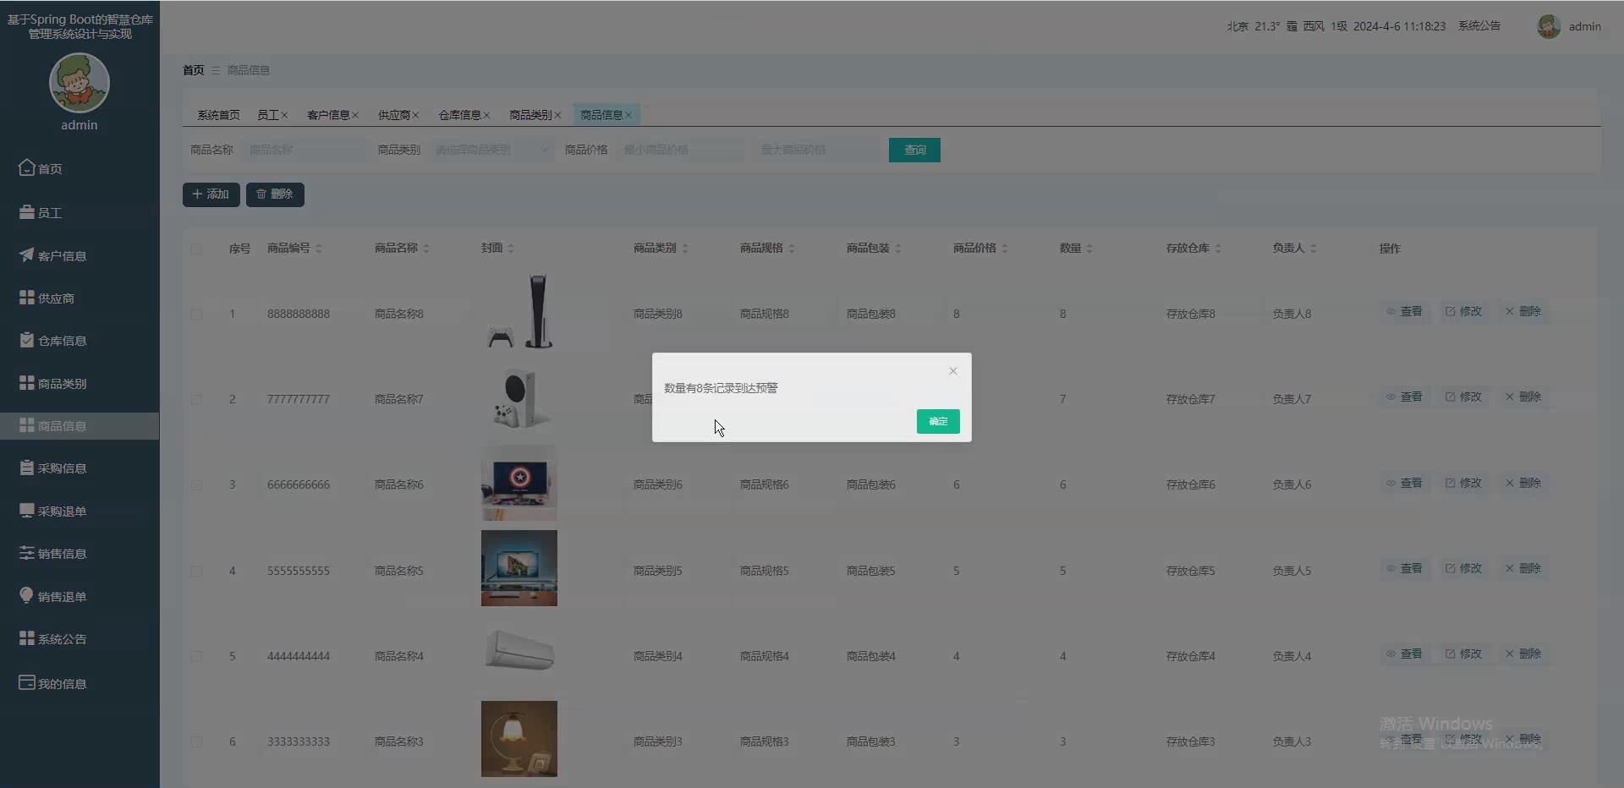Switch to the 系统首页 tab
Viewport: 1624px width, 788px height.
(x=217, y=114)
